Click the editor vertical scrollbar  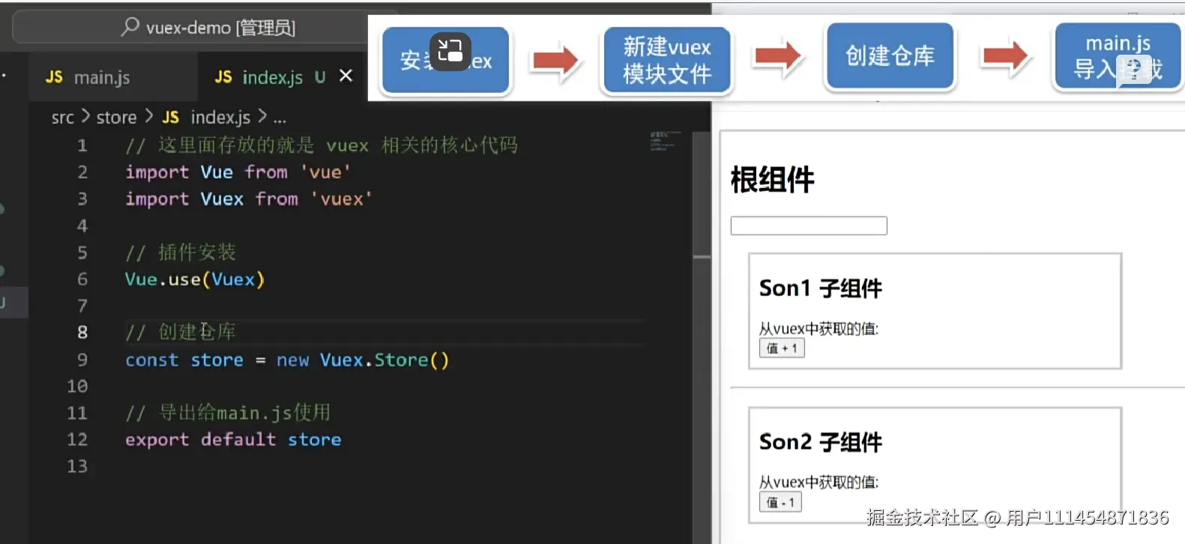point(702,337)
